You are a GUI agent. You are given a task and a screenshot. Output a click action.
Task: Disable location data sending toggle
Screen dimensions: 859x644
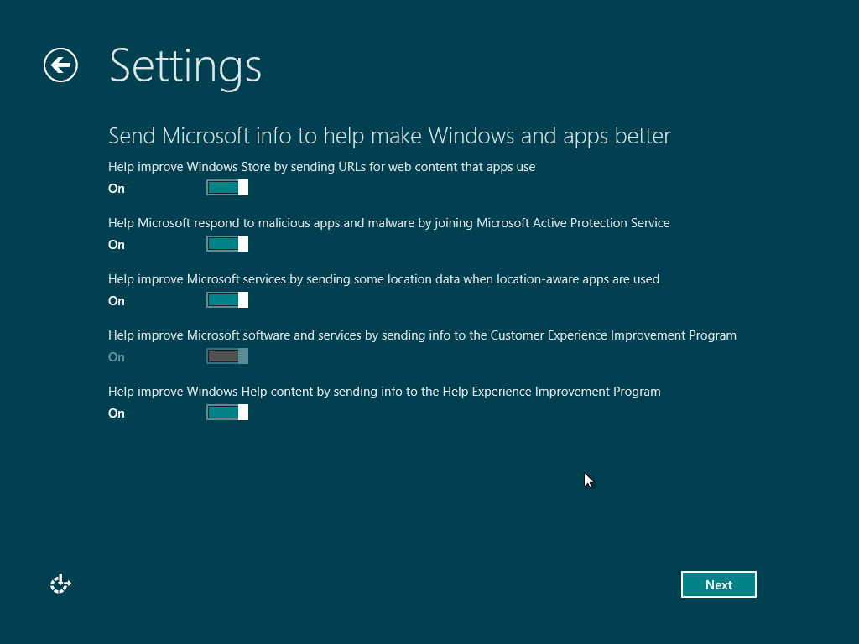(227, 299)
